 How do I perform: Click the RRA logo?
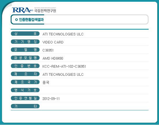pyautogui.click(x=23, y=10)
